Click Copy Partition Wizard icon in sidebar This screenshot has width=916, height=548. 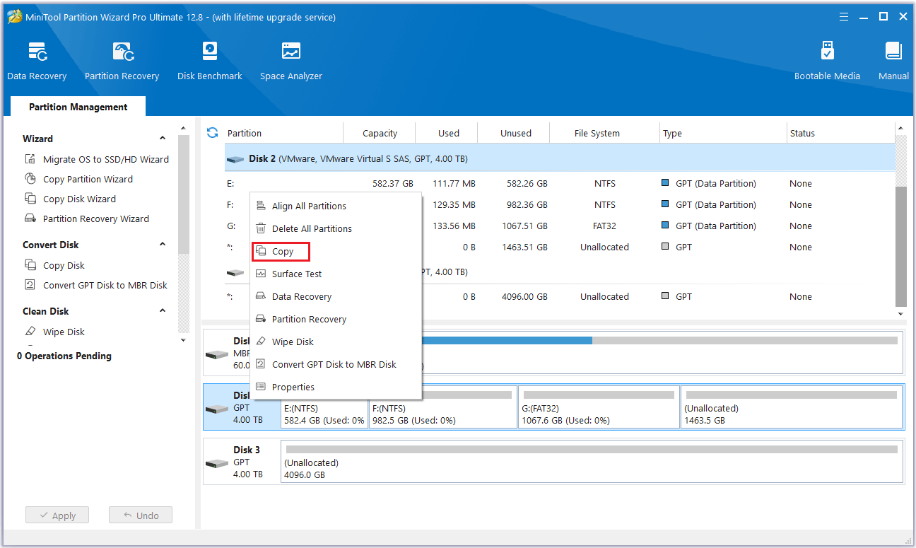tap(30, 179)
